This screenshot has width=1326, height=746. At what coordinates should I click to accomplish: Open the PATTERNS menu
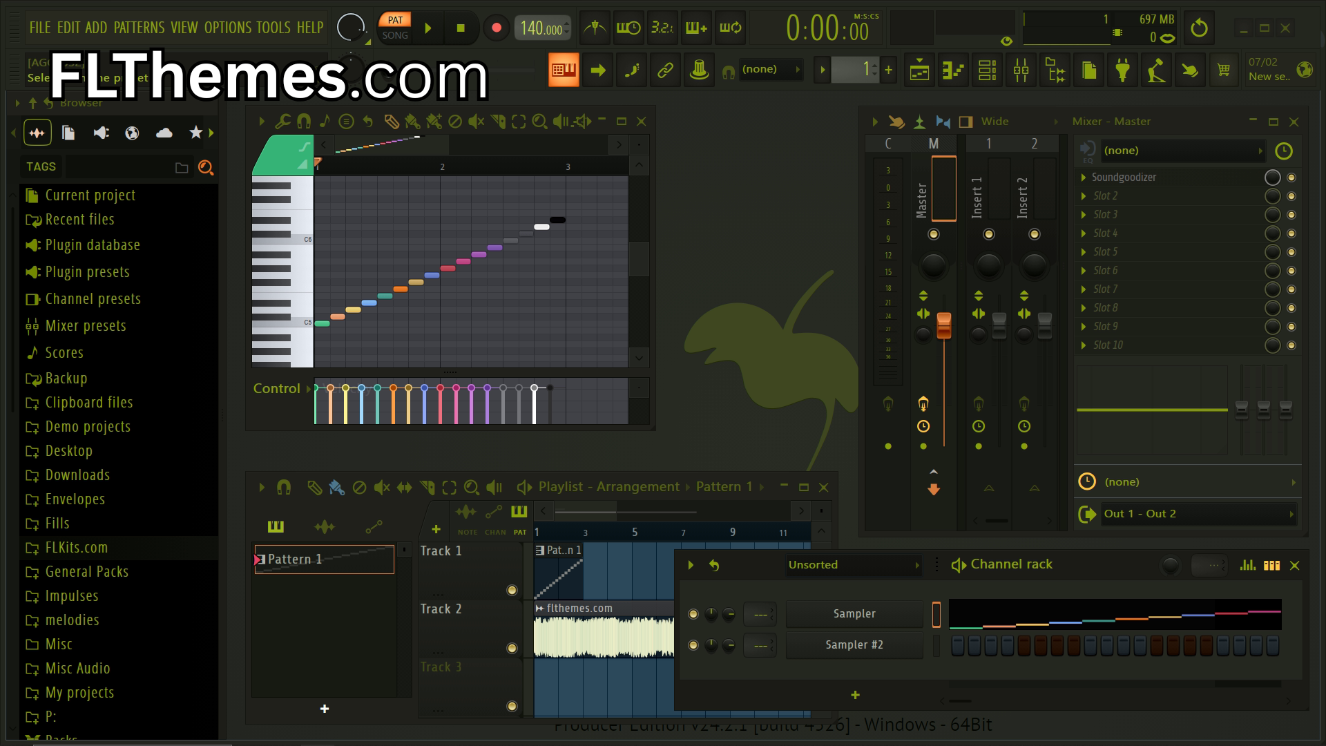(x=139, y=28)
